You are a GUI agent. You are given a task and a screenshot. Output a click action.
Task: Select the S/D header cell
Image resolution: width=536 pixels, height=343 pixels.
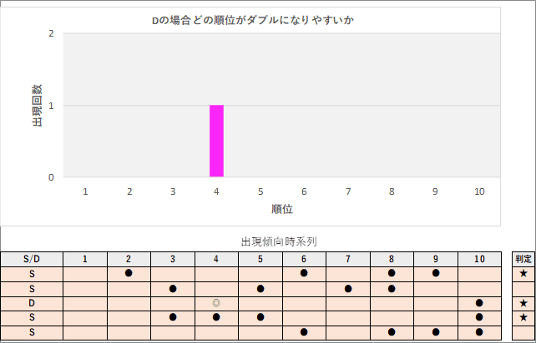pyautogui.click(x=32, y=259)
